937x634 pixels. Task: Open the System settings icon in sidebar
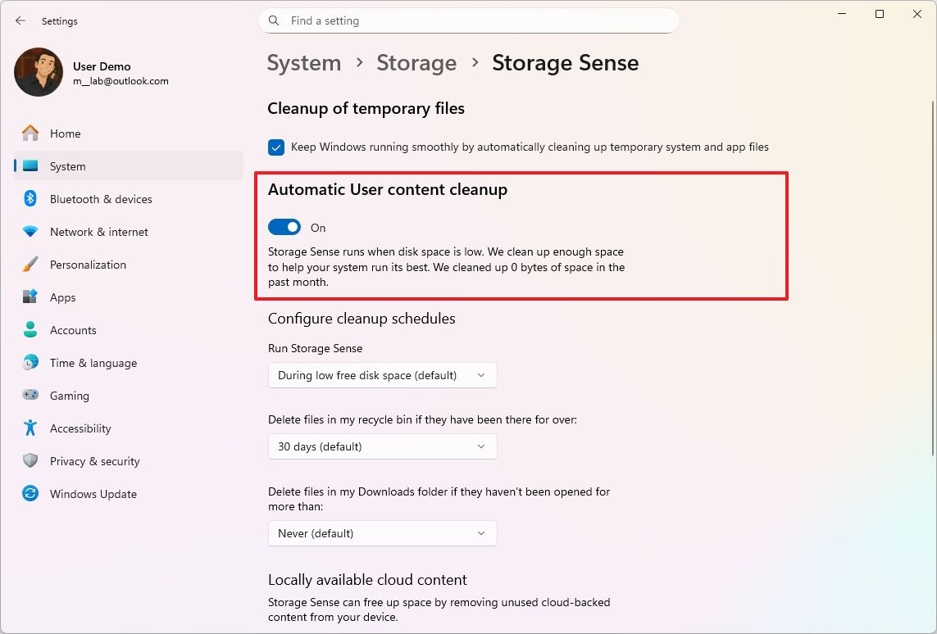pyautogui.click(x=30, y=165)
